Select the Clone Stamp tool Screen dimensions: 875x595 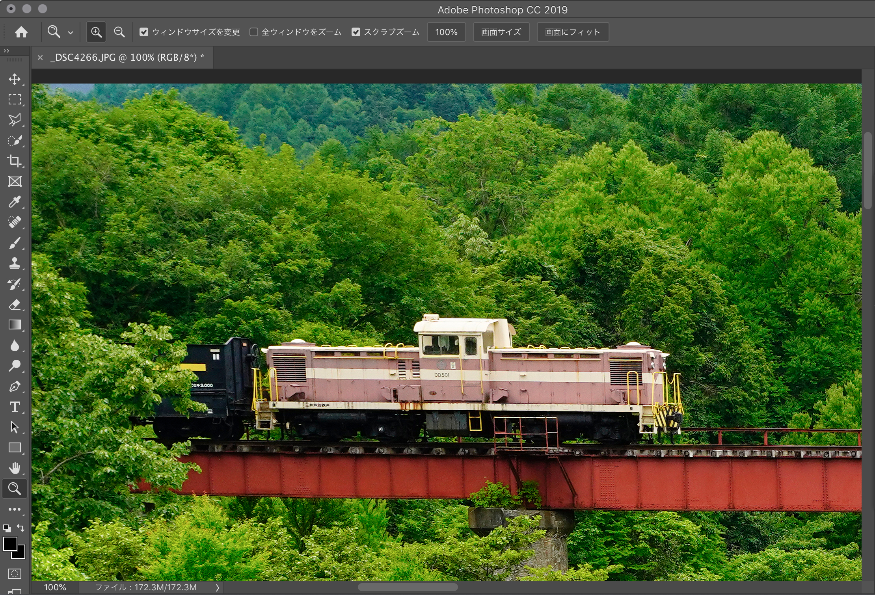pyautogui.click(x=15, y=263)
